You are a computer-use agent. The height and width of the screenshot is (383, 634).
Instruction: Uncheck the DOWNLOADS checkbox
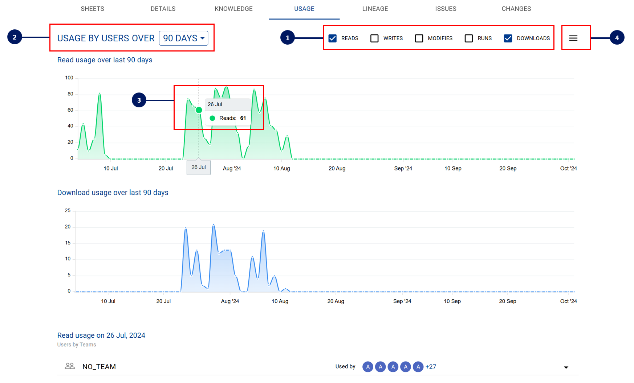tap(508, 38)
